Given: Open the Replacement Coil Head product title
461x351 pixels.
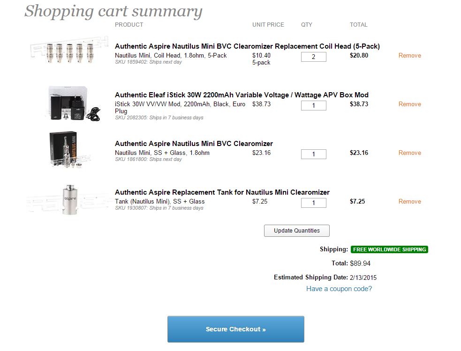Looking at the screenshot, I should [247, 46].
